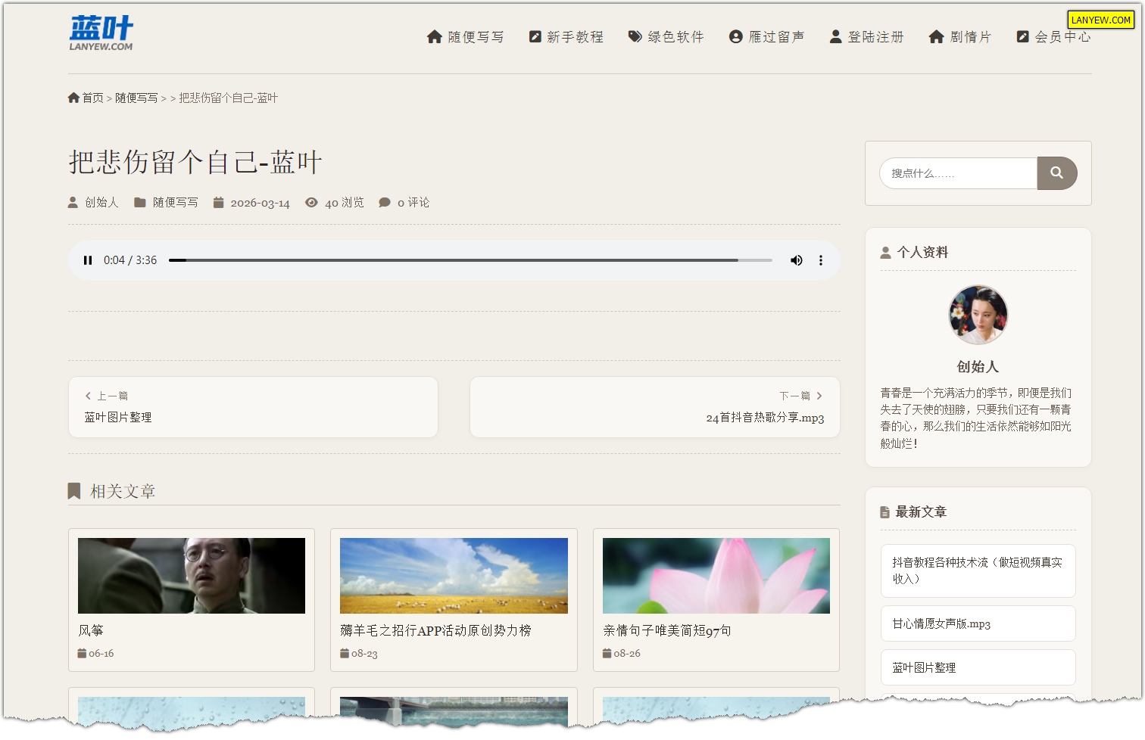The image size is (1145, 740).
Task: Go to previous post 蓝叶图片整理
Action: click(253, 407)
